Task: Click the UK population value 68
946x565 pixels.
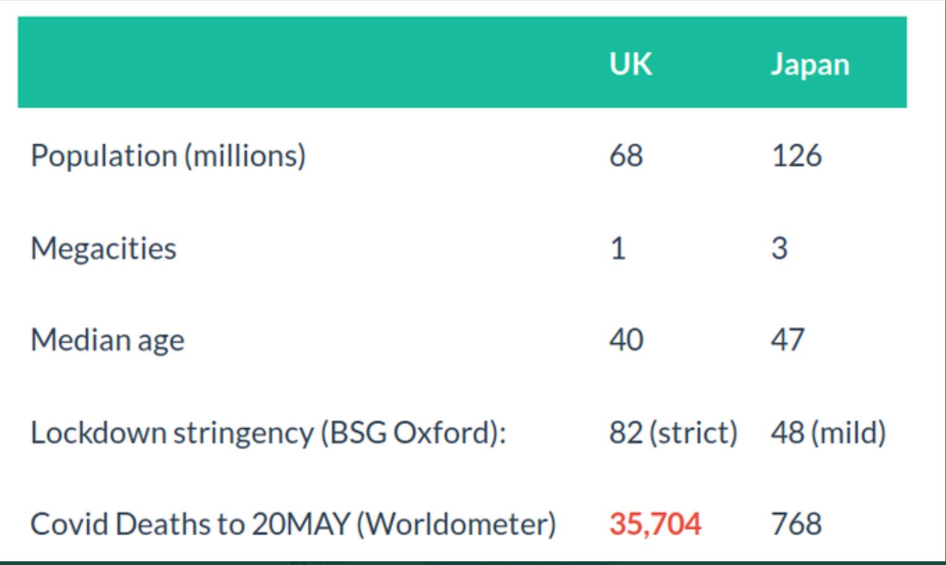Action: [x=626, y=155]
